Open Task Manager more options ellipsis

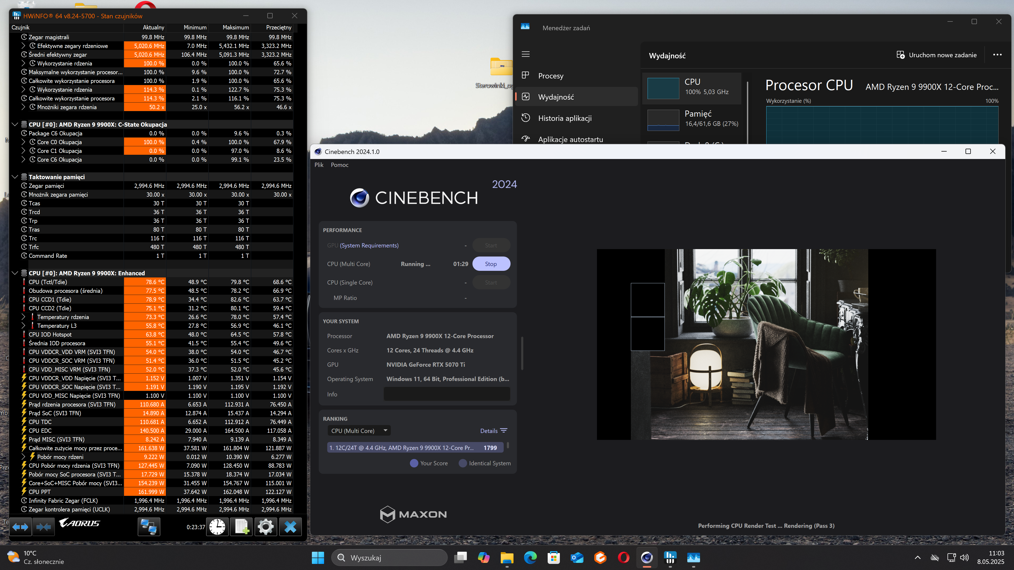997,55
